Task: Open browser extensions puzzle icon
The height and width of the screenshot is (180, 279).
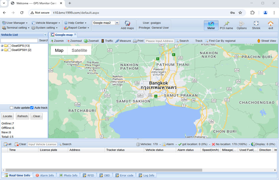Action: [x=252, y=12]
